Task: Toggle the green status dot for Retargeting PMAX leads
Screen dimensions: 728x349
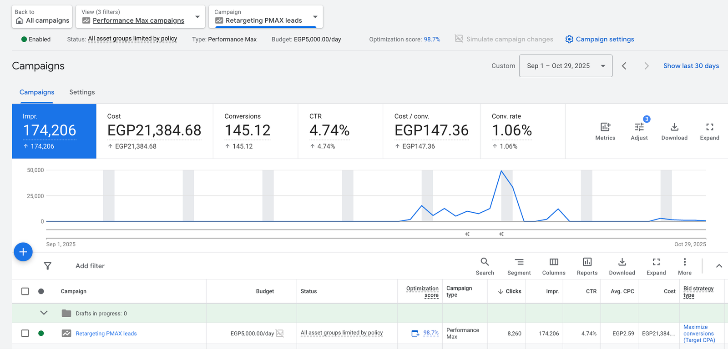Action: 41,334
